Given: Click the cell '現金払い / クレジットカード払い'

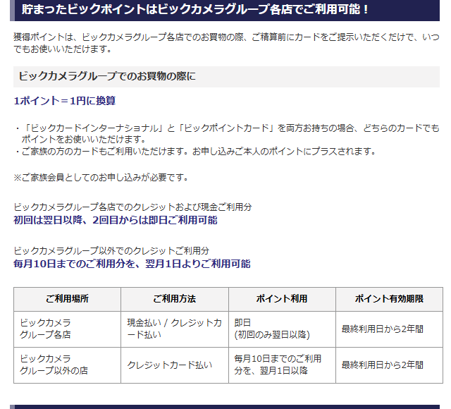Looking at the screenshot, I should coord(175,329).
